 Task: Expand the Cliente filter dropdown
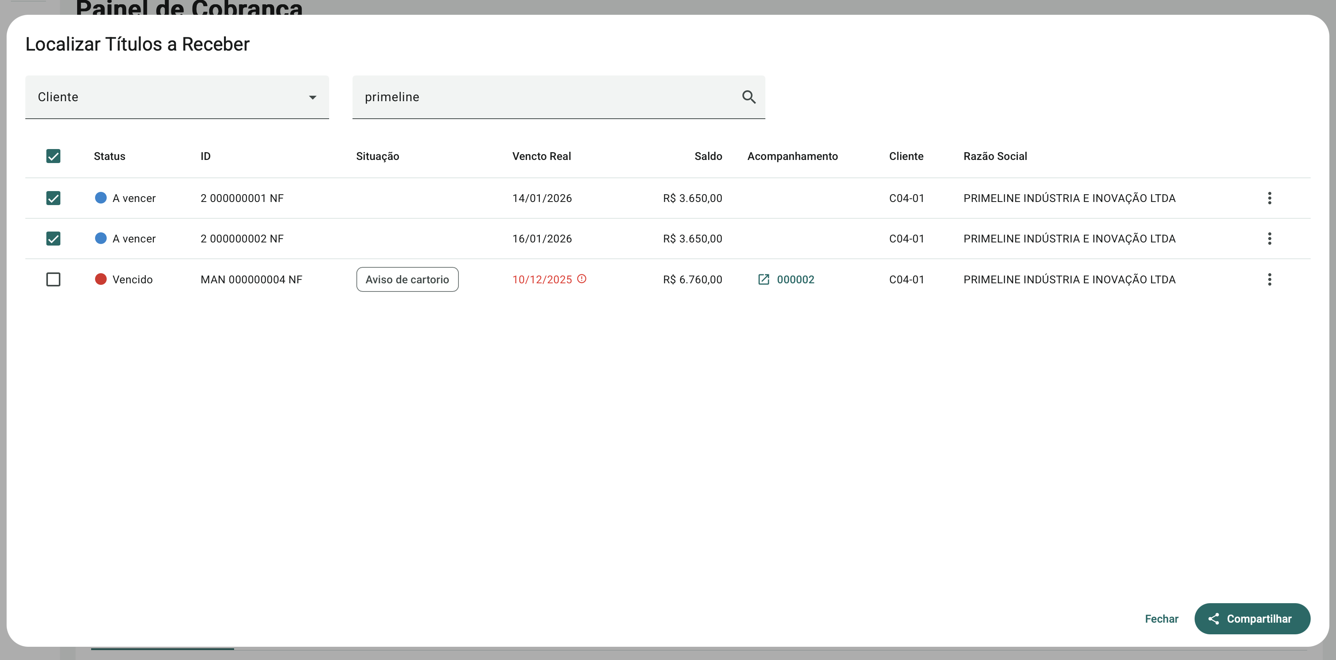click(176, 97)
